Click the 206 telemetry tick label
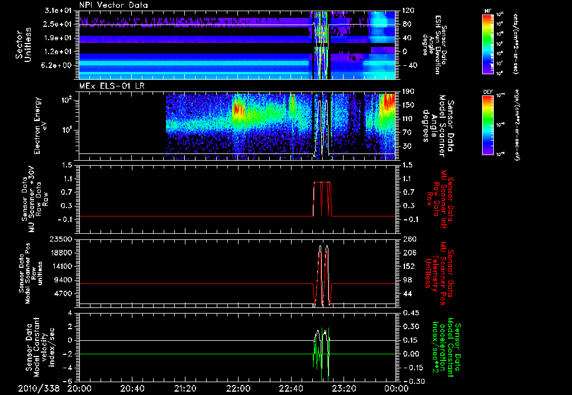The width and height of the screenshot is (572, 395). 409,253
